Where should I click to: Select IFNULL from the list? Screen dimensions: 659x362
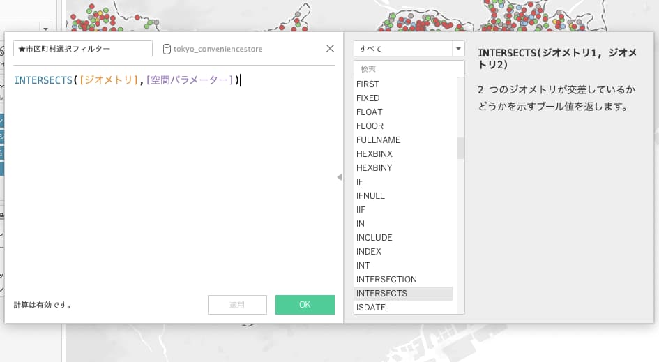pyautogui.click(x=370, y=195)
